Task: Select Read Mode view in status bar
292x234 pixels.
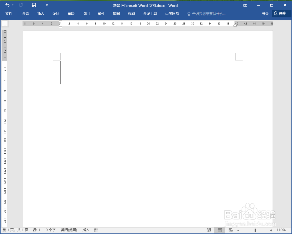Action: click(209, 230)
